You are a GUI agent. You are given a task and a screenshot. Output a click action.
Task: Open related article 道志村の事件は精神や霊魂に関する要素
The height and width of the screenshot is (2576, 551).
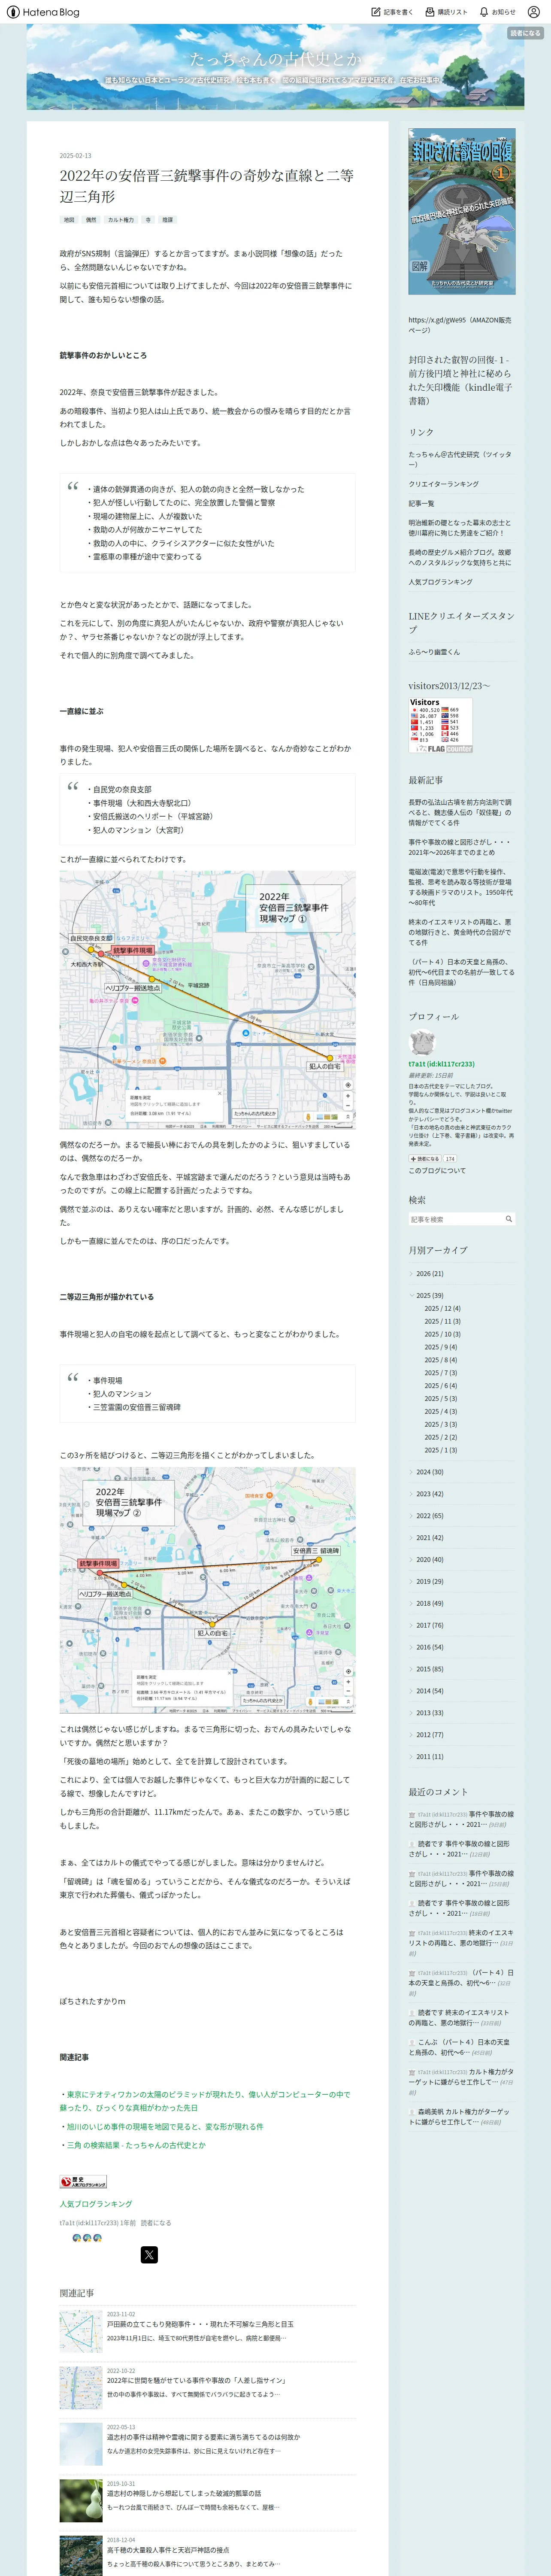(x=203, y=2437)
